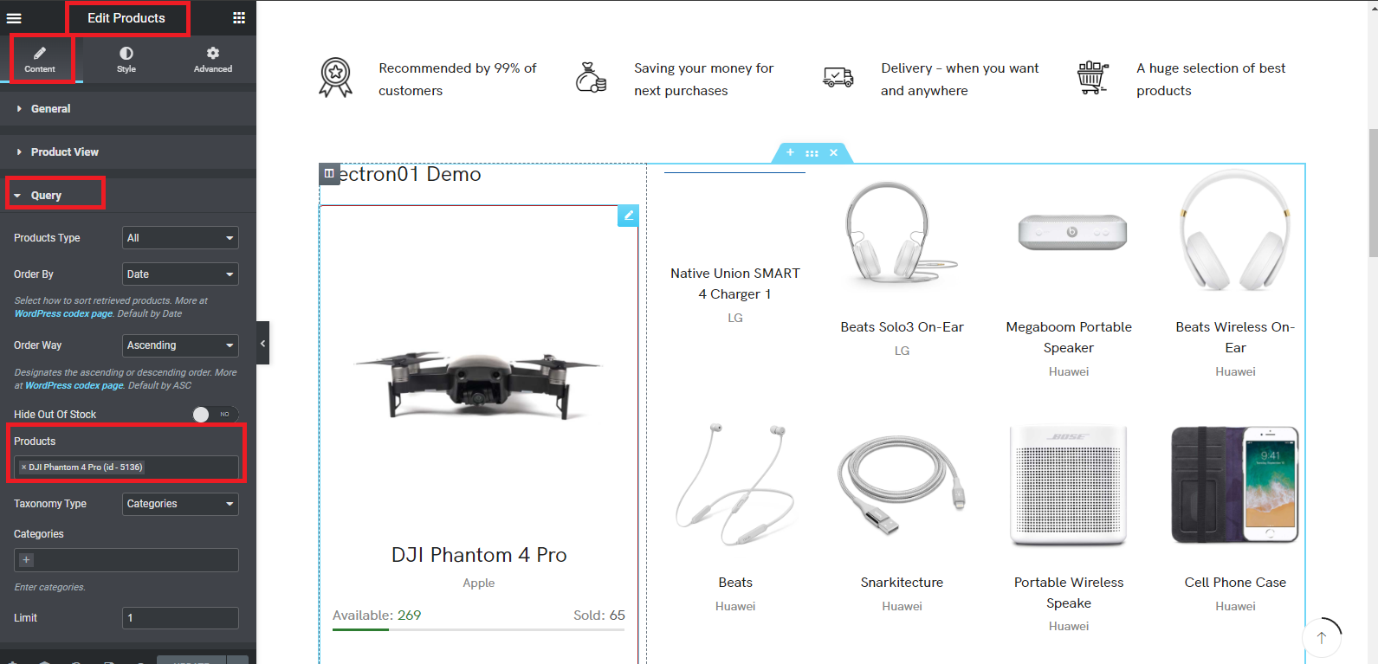1378x664 pixels.
Task: Switch to the Style tab
Action: pos(126,60)
